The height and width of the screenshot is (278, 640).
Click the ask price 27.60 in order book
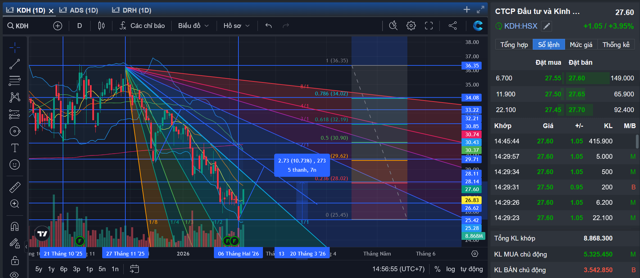click(x=577, y=78)
